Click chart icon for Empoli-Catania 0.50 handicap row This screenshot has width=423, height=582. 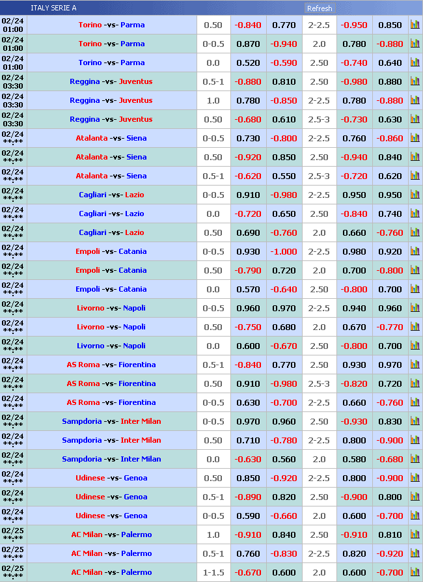coord(415,270)
